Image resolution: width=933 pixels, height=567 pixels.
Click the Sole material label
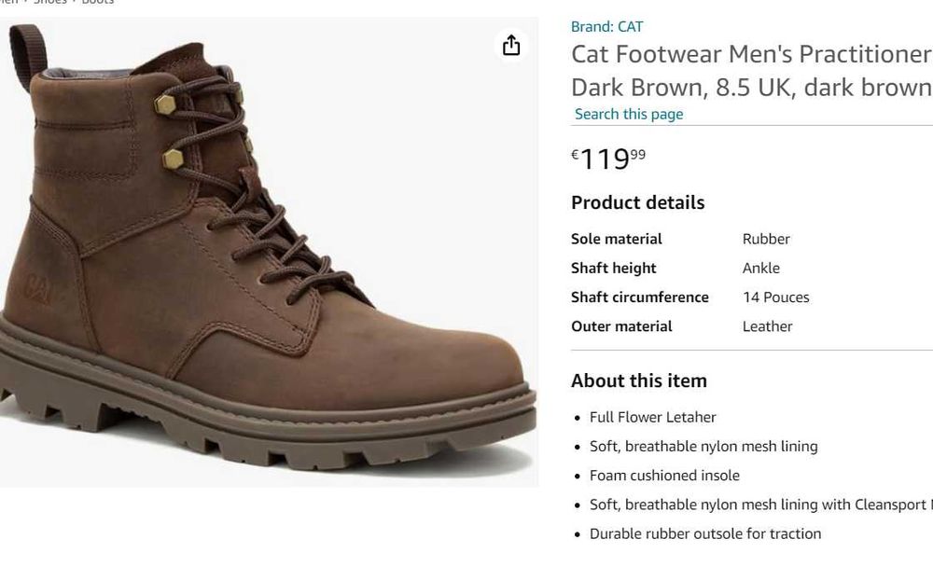click(x=616, y=239)
